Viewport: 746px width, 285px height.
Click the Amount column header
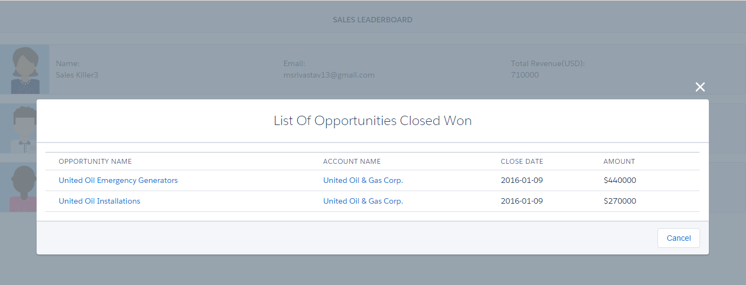point(619,161)
